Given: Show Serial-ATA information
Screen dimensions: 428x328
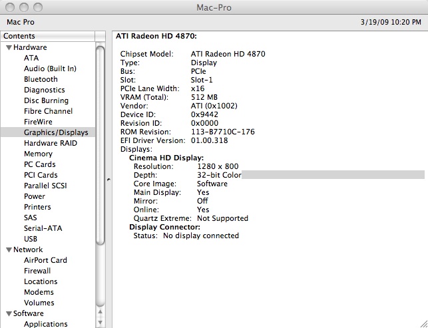Looking at the screenshot, I should pos(43,228).
